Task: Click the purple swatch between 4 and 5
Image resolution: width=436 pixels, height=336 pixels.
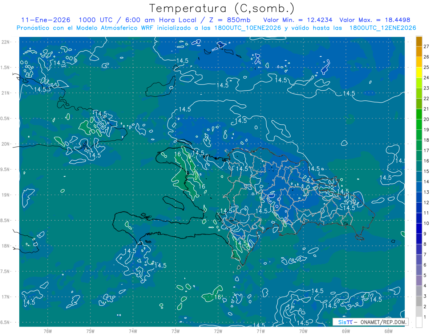Action: (419, 281)
